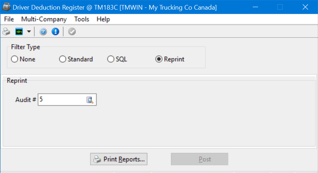
Task: Open the blue question mark help icon
Action: tap(43, 32)
